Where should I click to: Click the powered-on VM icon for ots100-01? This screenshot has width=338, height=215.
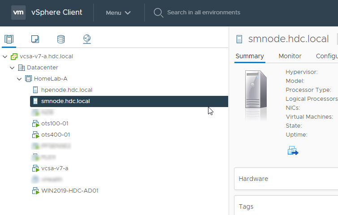coord(35,124)
